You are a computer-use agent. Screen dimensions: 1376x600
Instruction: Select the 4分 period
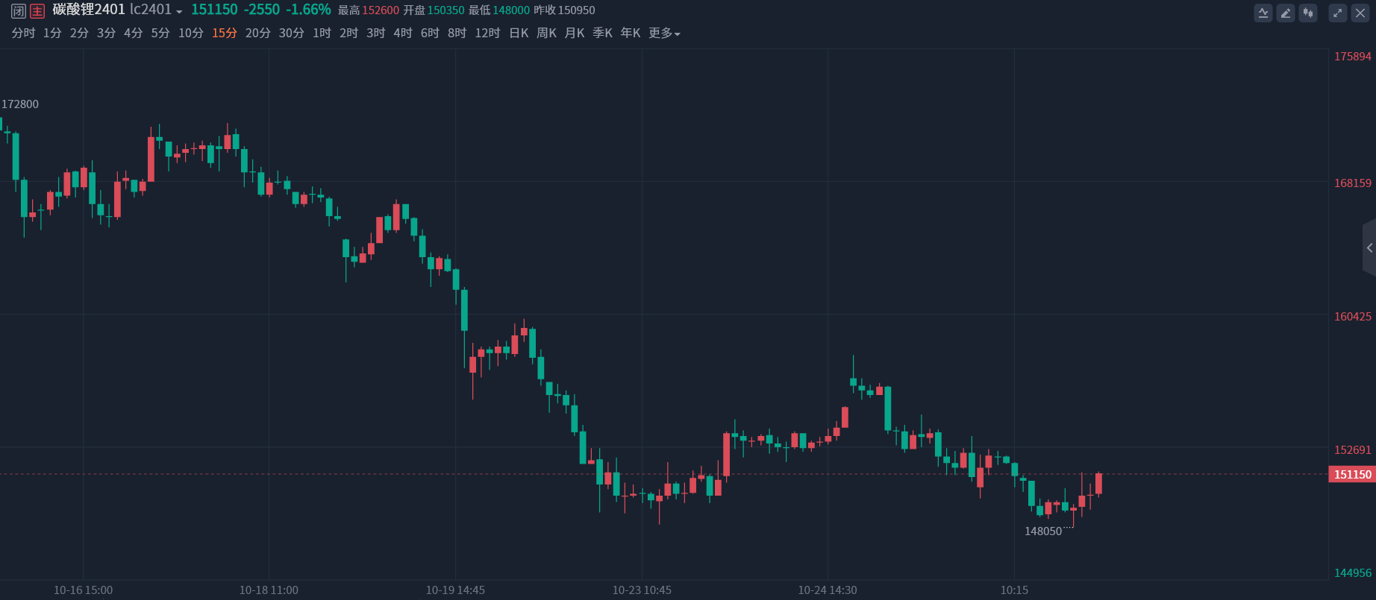click(133, 33)
